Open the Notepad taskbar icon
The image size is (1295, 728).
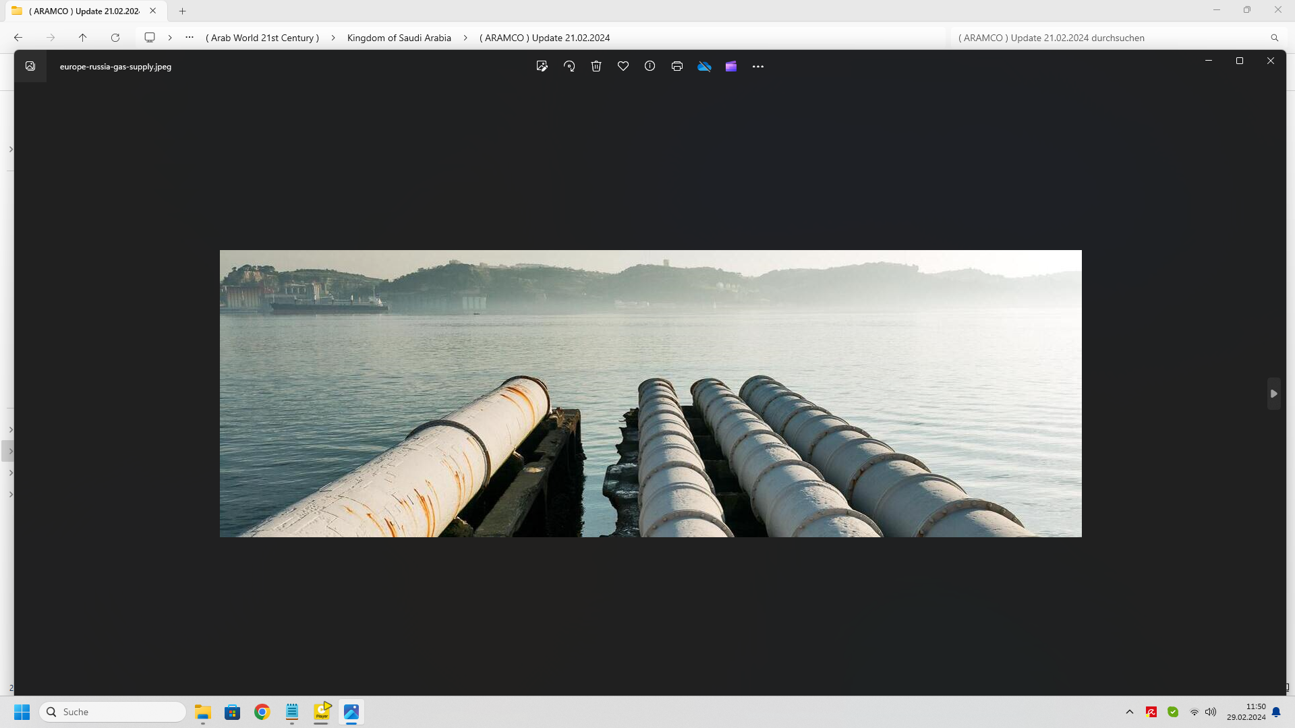(x=292, y=712)
